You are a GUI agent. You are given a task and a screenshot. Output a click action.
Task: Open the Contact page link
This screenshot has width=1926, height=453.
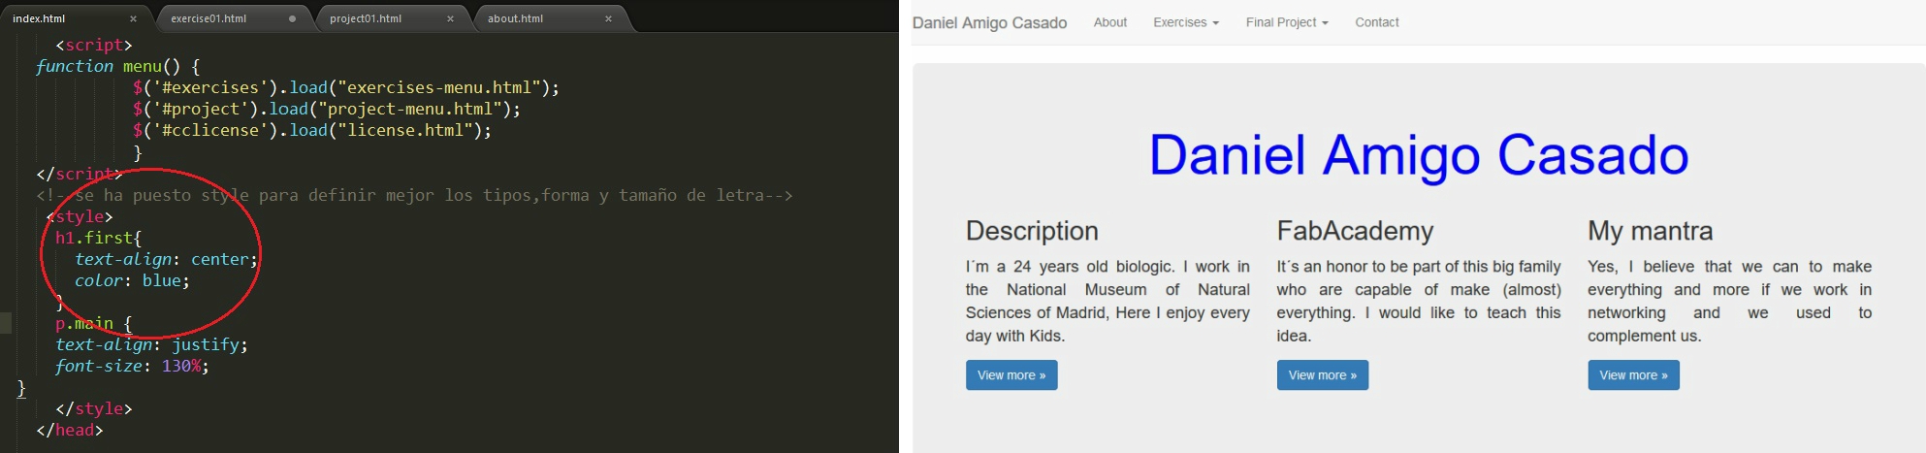(1376, 22)
